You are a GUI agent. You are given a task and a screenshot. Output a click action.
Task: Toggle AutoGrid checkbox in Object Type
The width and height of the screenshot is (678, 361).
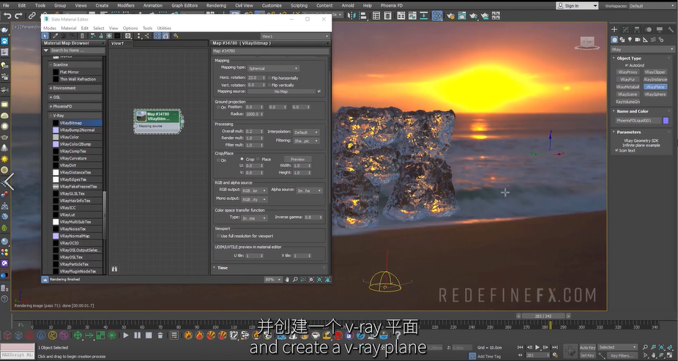point(627,65)
